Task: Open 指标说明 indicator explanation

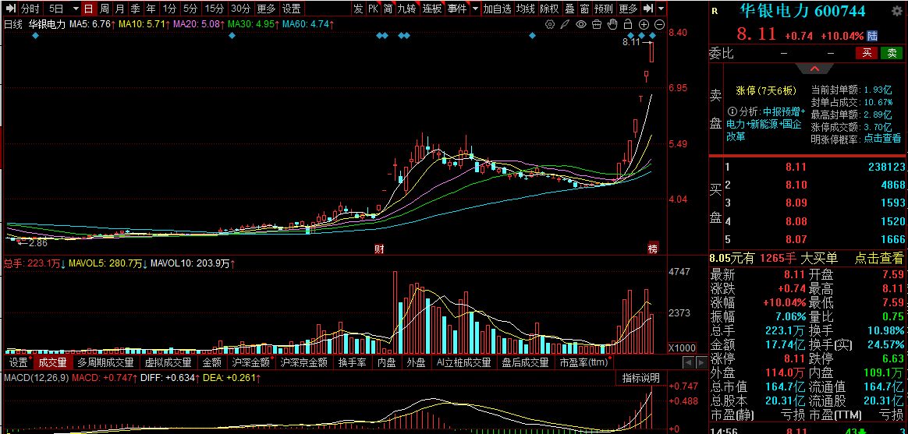Action: coord(641,378)
